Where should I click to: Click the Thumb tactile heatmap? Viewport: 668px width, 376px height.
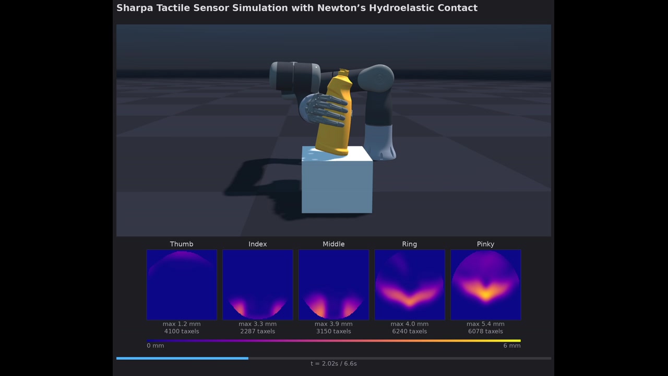[182, 285]
